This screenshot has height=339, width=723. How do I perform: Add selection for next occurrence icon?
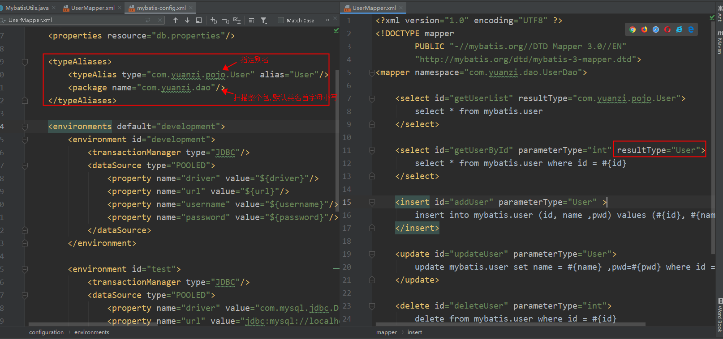pos(214,20)
